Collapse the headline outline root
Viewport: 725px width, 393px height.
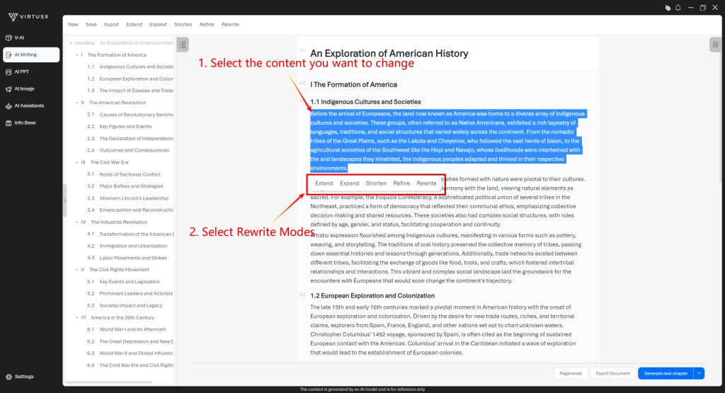coord(71,43)
